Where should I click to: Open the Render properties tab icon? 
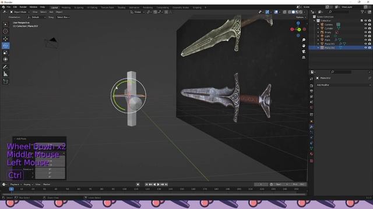[x=311, y=85]
